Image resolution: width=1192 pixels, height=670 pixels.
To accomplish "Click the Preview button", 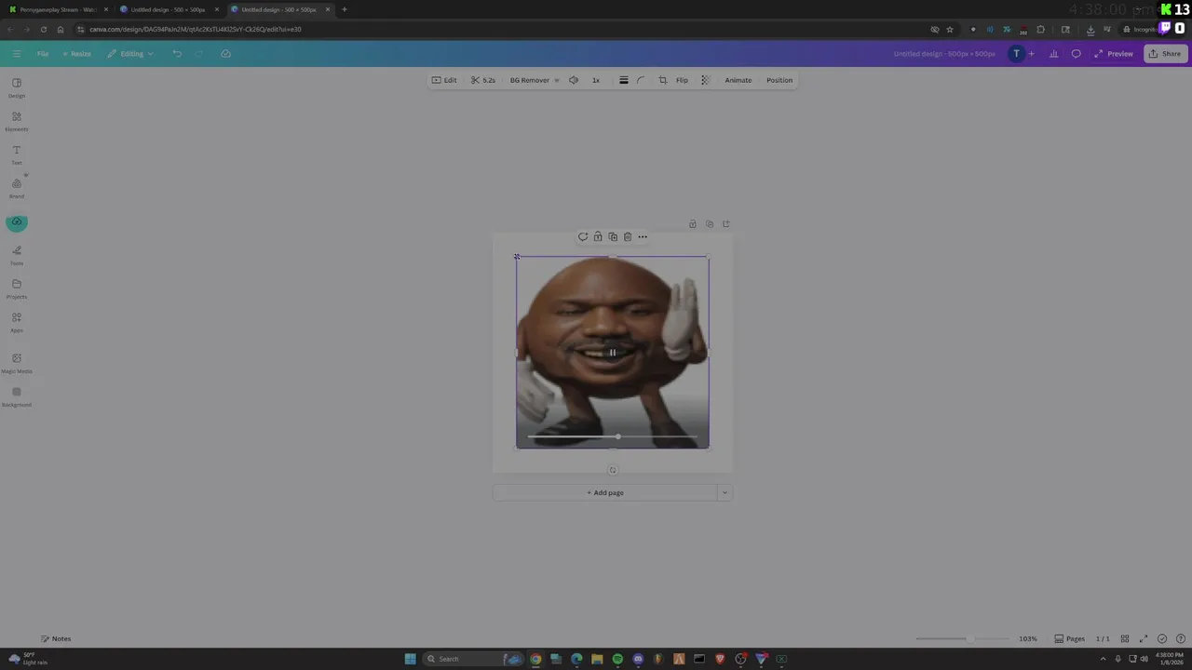I will (1114, 54).
